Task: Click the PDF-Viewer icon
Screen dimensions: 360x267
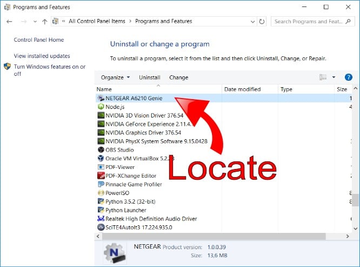Action: [101, 167]
